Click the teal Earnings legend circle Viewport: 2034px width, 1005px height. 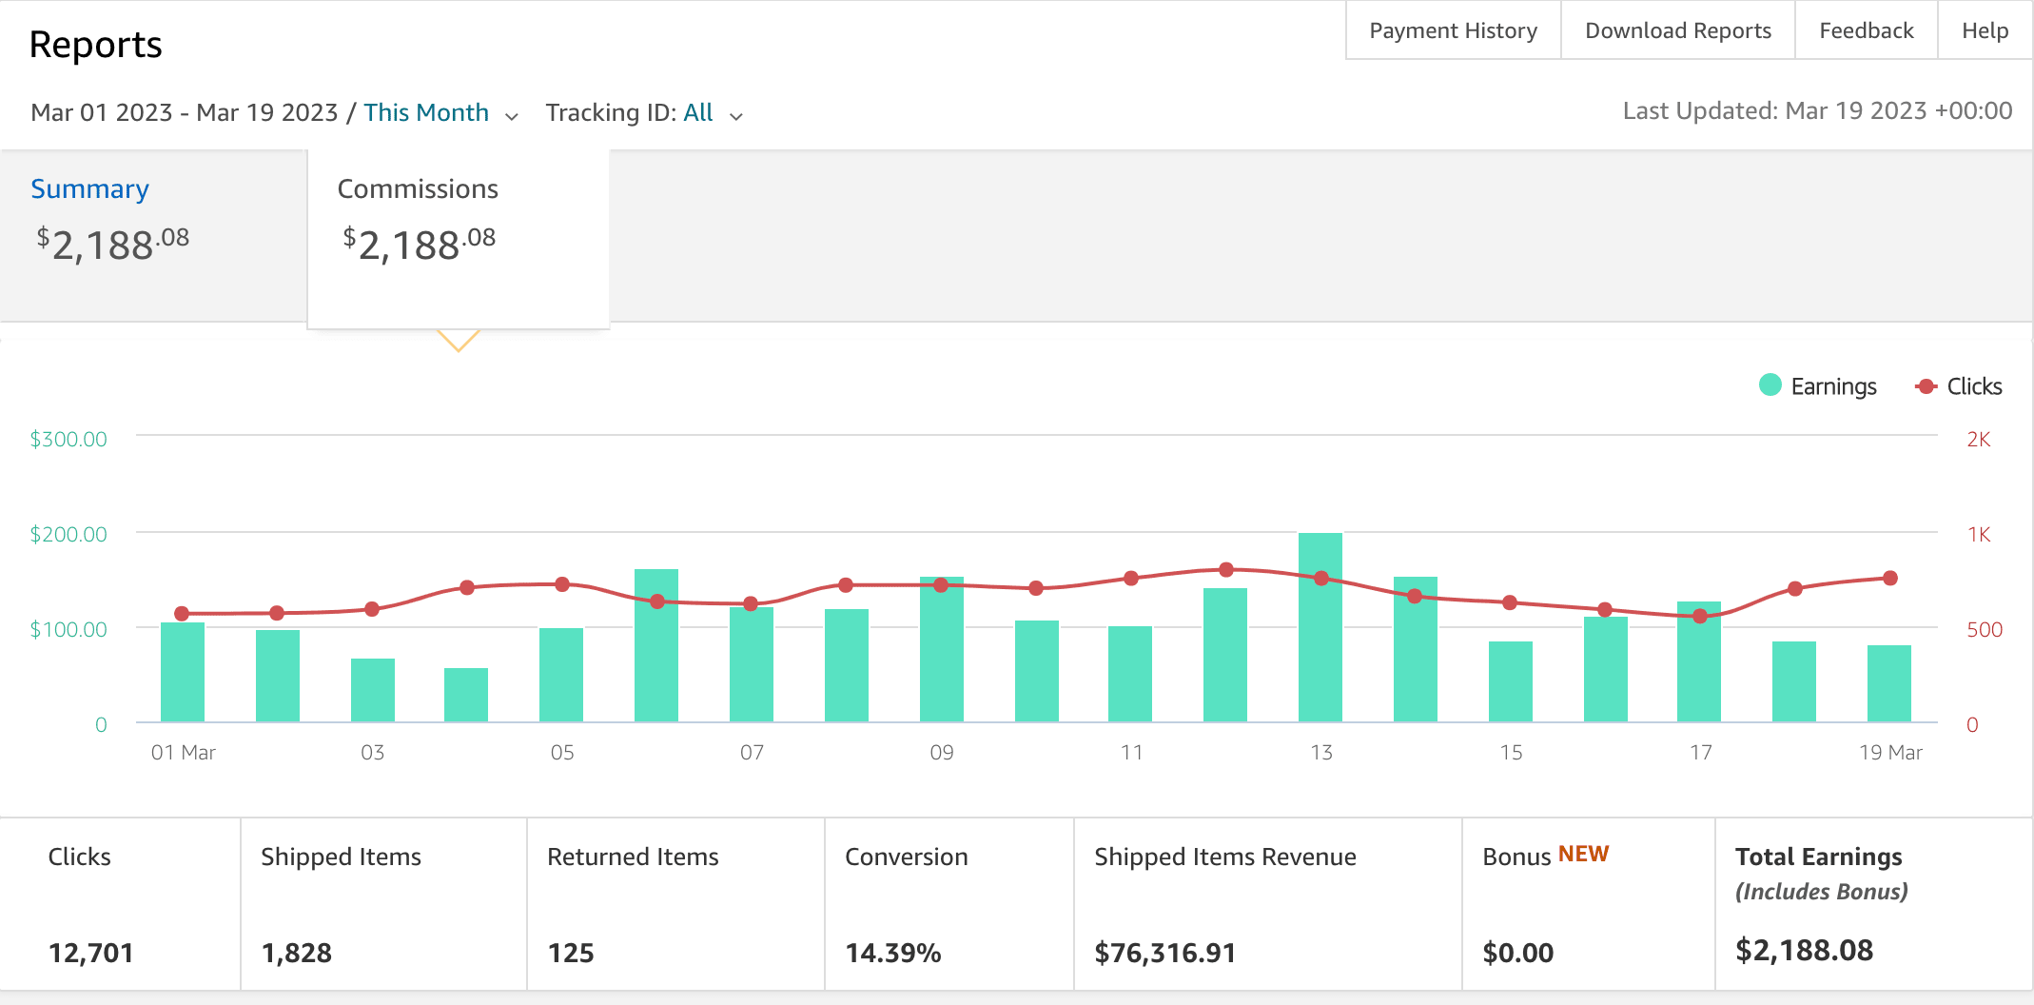click(1770, 384)
